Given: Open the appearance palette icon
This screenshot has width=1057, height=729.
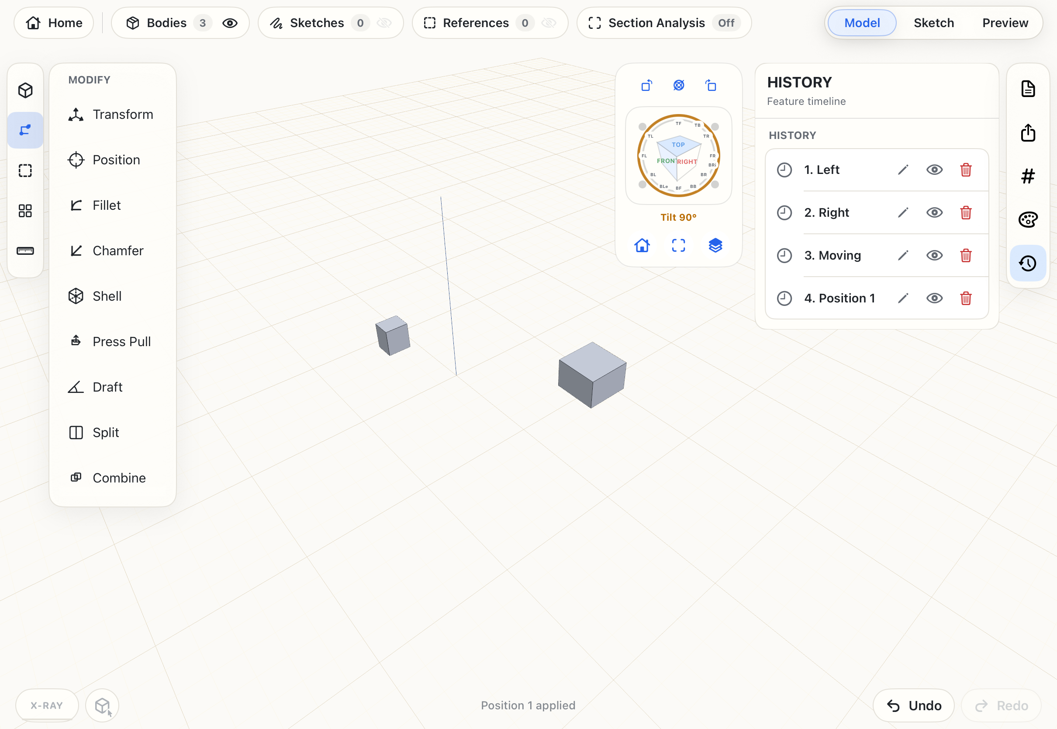Looking at the screenshot, I should click(x=1028, y=220).
